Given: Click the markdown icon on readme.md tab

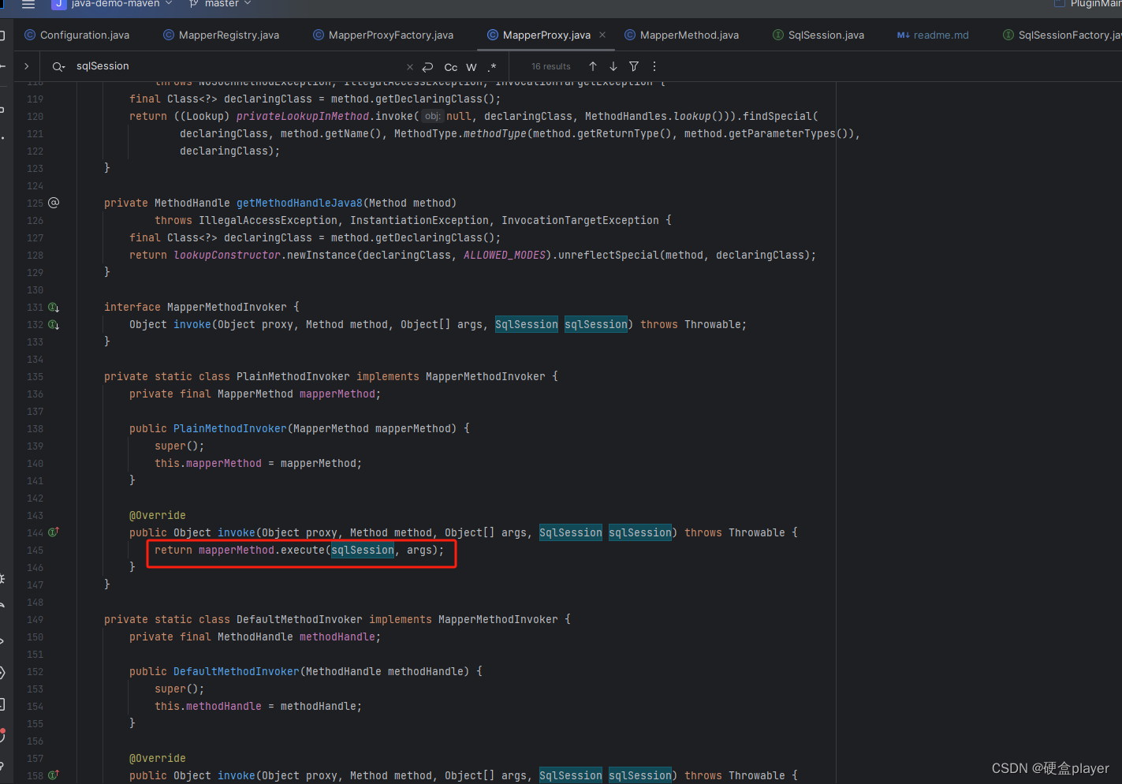Looking at the screenshot, I should (904, 35).
